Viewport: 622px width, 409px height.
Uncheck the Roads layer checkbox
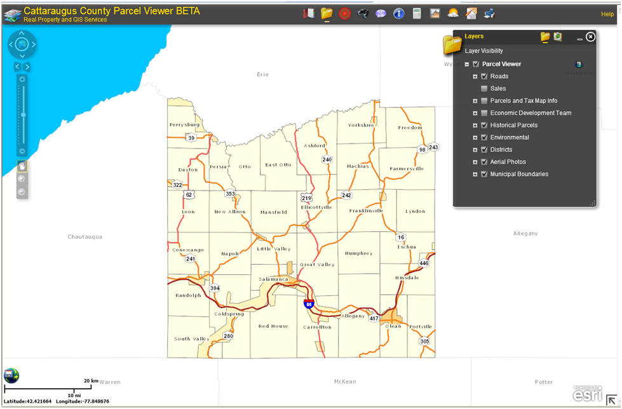coord(484,76)
